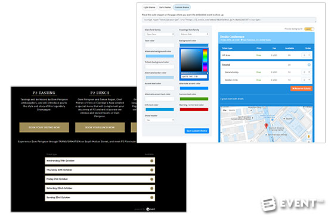Click the Street View pegman icon on map

[x=308, y=137]
